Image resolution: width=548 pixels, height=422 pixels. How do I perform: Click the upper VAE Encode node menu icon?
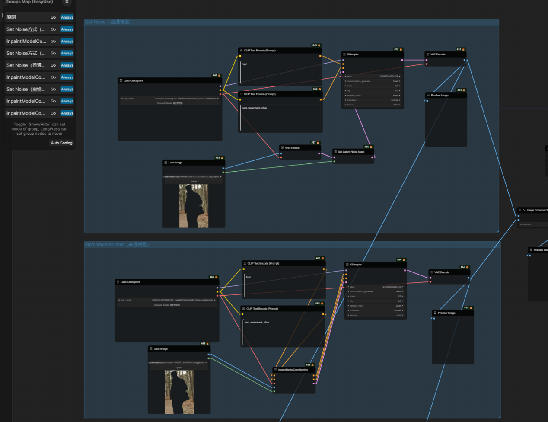tap(282, 148)
